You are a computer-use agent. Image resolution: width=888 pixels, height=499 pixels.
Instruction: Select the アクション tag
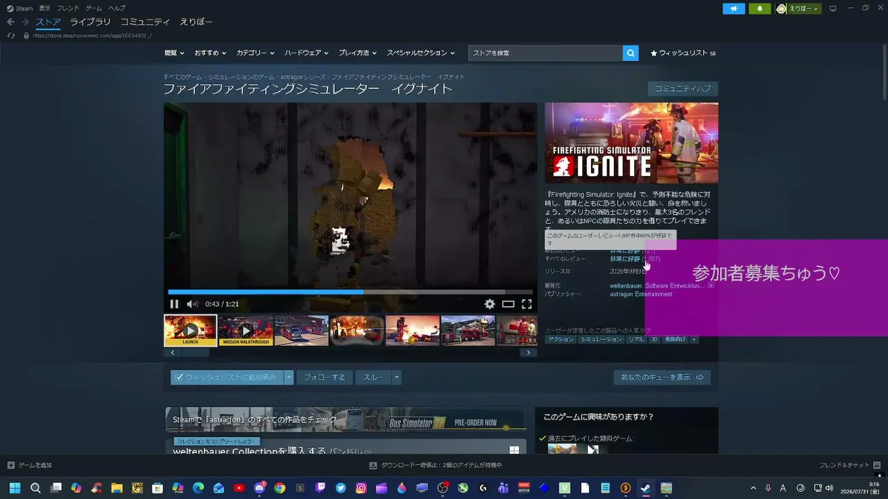pyautogui.click(x=561, y=340)
